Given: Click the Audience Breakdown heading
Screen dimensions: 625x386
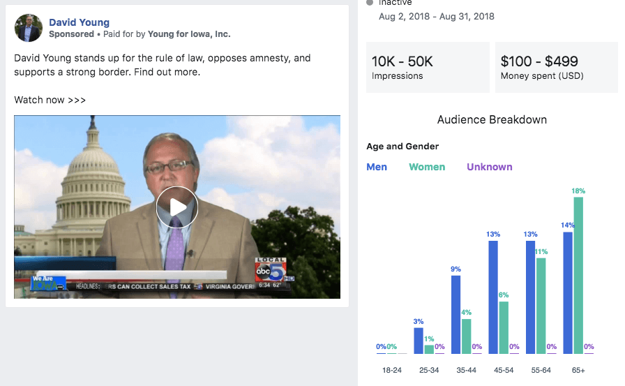Looking at the screenshot, I should pos(492,120).
